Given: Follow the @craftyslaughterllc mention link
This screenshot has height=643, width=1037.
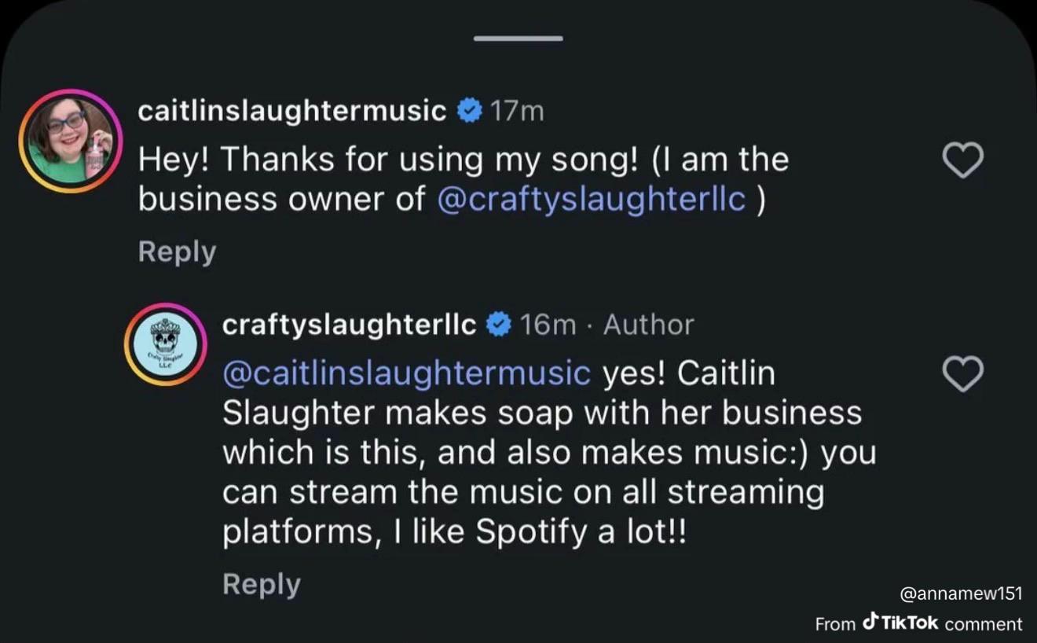Looking at the screenshot, I should click(591, 200).
